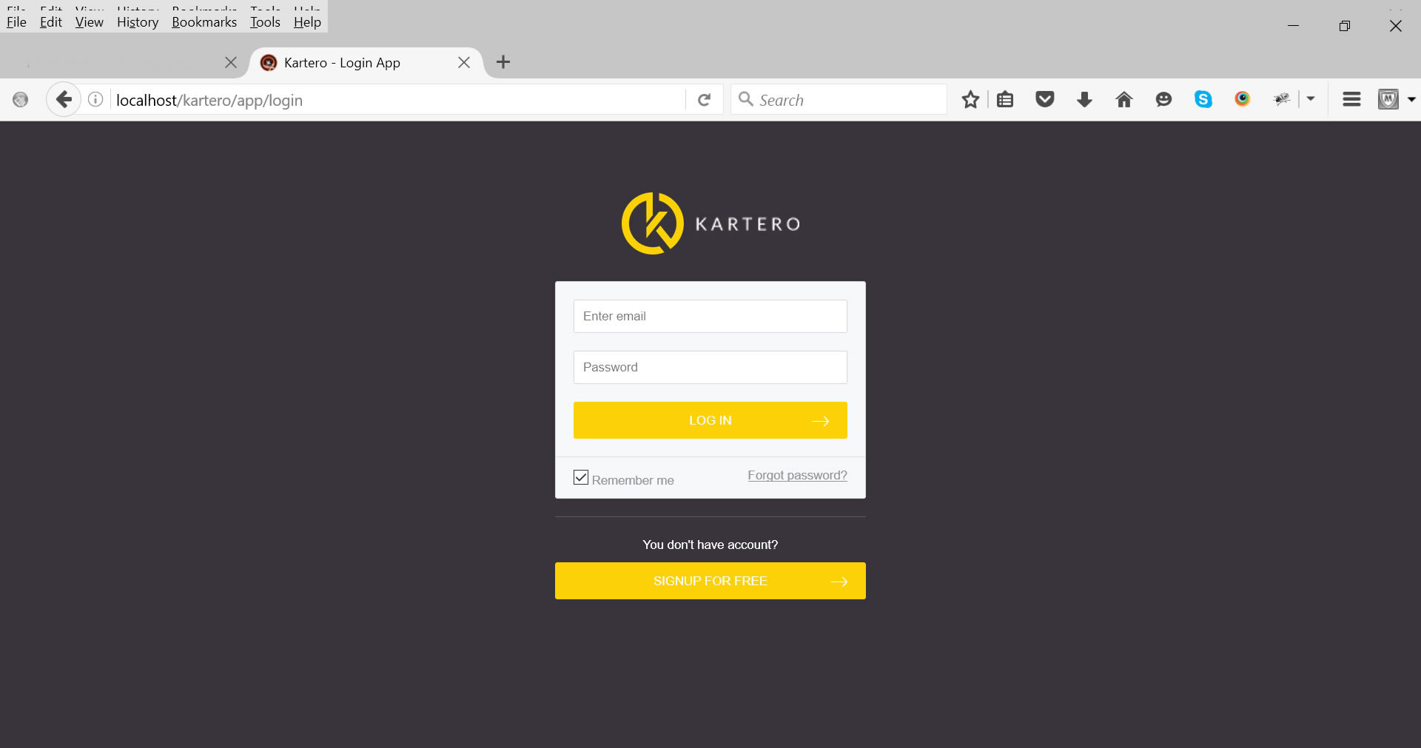Click the Skype toolbar icon
This screenshot has height=748, width=1421.
(1203, 100)
